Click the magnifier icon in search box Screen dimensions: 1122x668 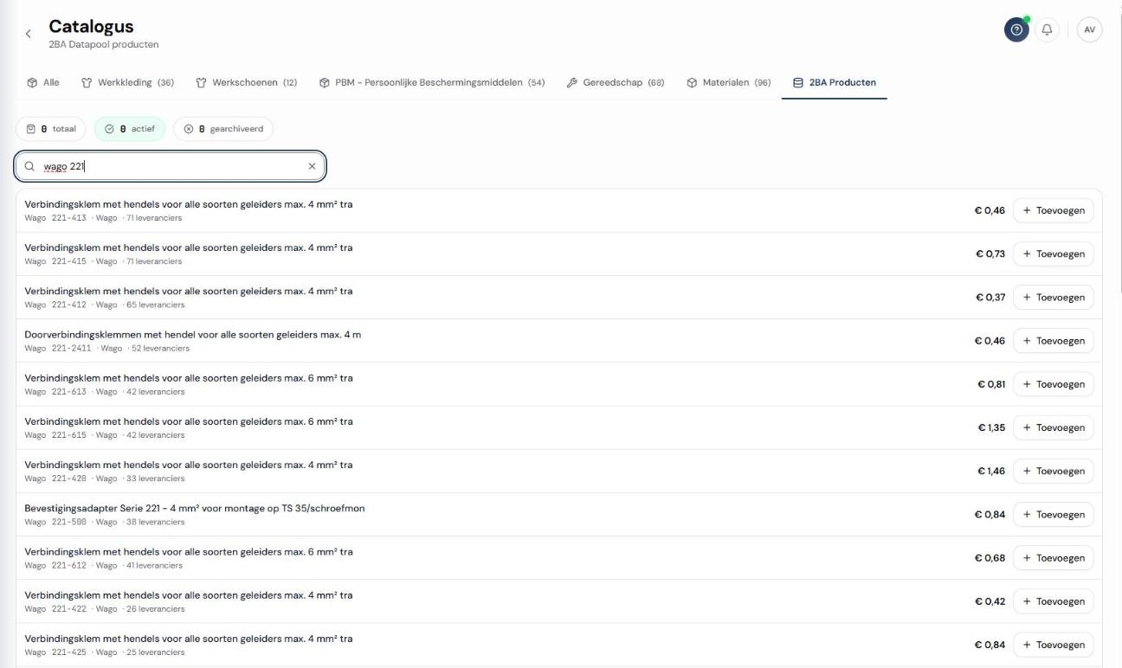coord(29,166)
